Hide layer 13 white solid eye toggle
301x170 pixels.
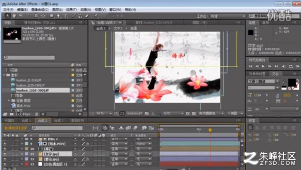point(5,164)
